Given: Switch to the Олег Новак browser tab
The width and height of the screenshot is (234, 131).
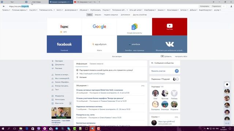Looking at the screenshot, I should pos(37,2).
